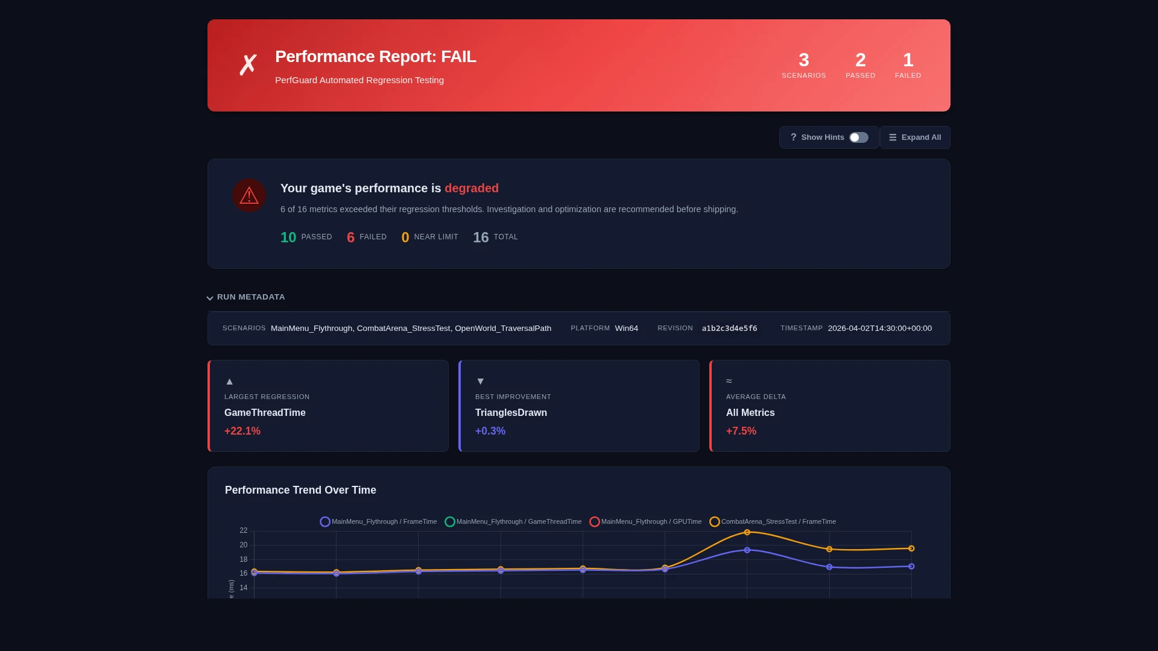1158x651 pixels.
Task: Click the purple legend circle for FrameTime
Action: [325, 521]
